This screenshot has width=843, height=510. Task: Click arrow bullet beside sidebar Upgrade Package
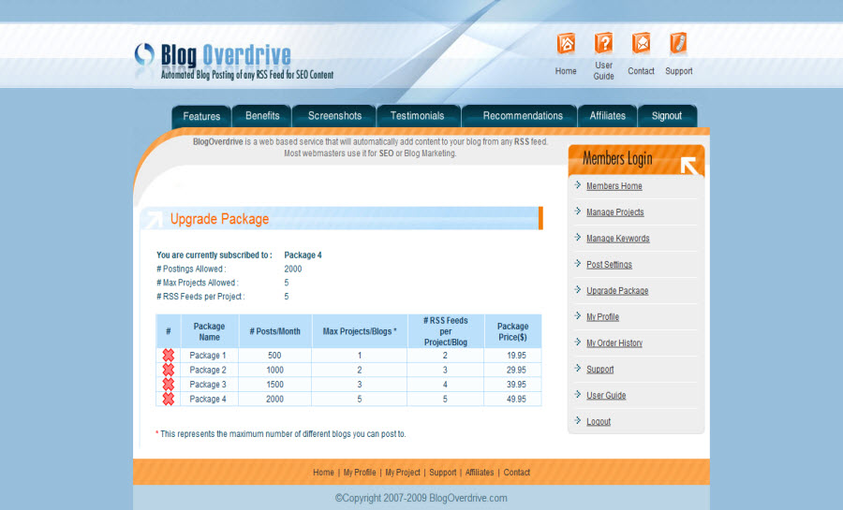click(578, 290)
